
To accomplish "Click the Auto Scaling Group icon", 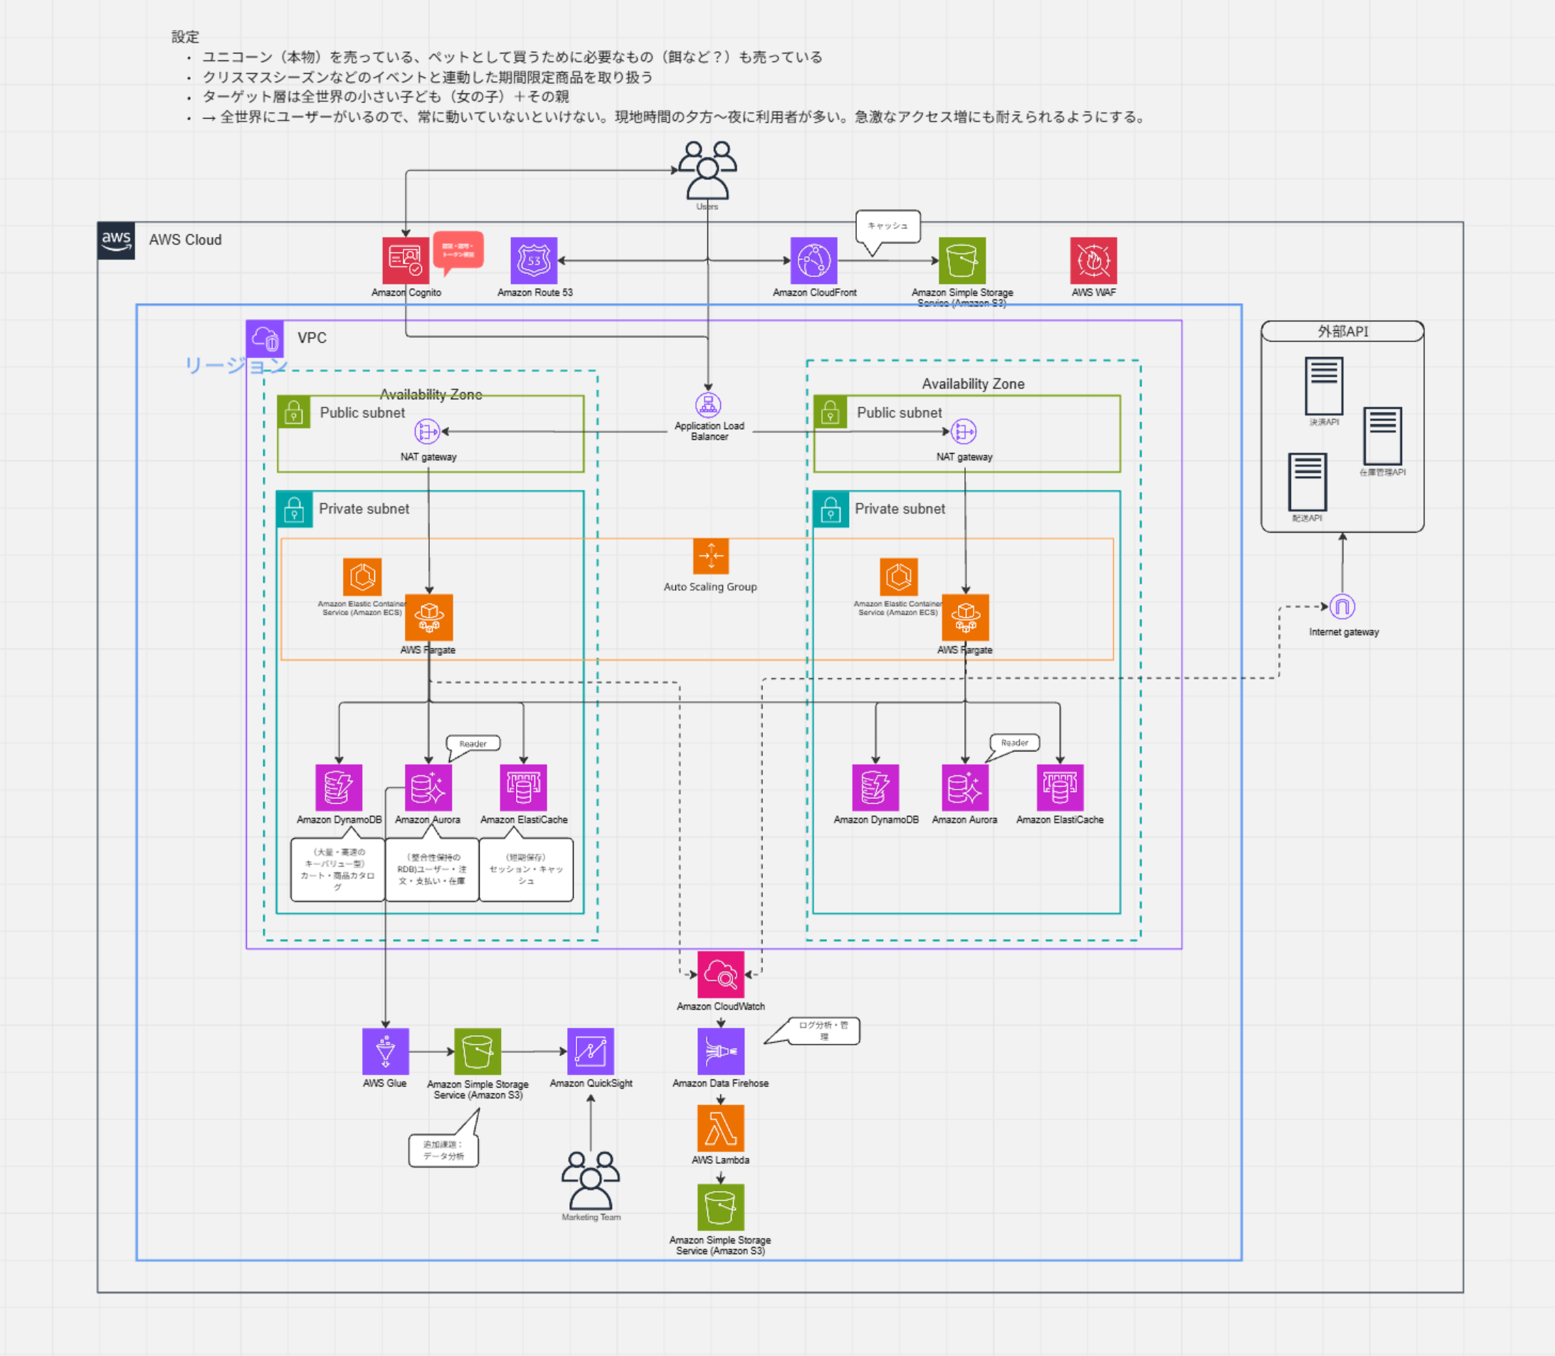I will coord(711,556).
